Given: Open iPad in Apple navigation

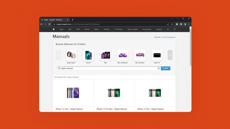Looking at the screenshot, I should 78,29.
